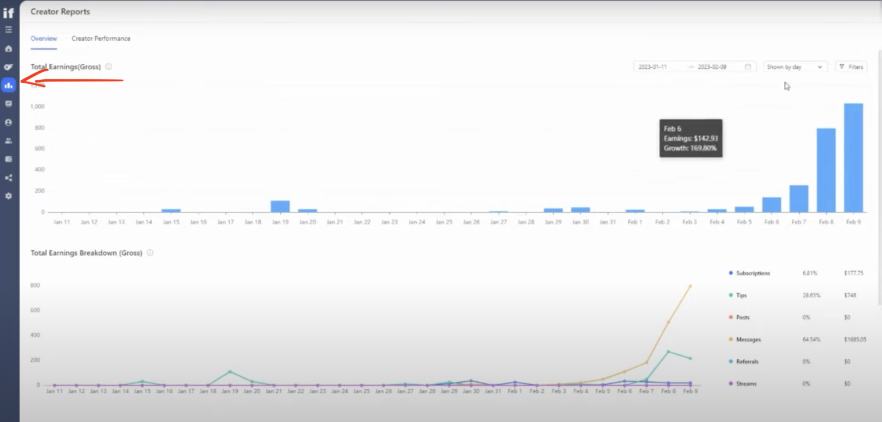Expand the sidebar hamburger menu
This screenshot has height=422, width=882.
tap(9, 30)
